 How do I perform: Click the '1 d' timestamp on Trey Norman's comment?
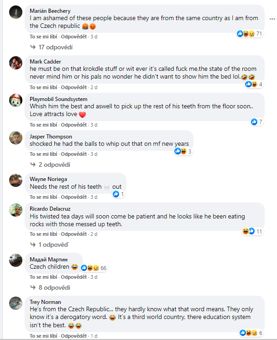click(x=94, y=336)
